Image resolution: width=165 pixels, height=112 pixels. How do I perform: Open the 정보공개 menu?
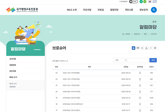(143, 10)
